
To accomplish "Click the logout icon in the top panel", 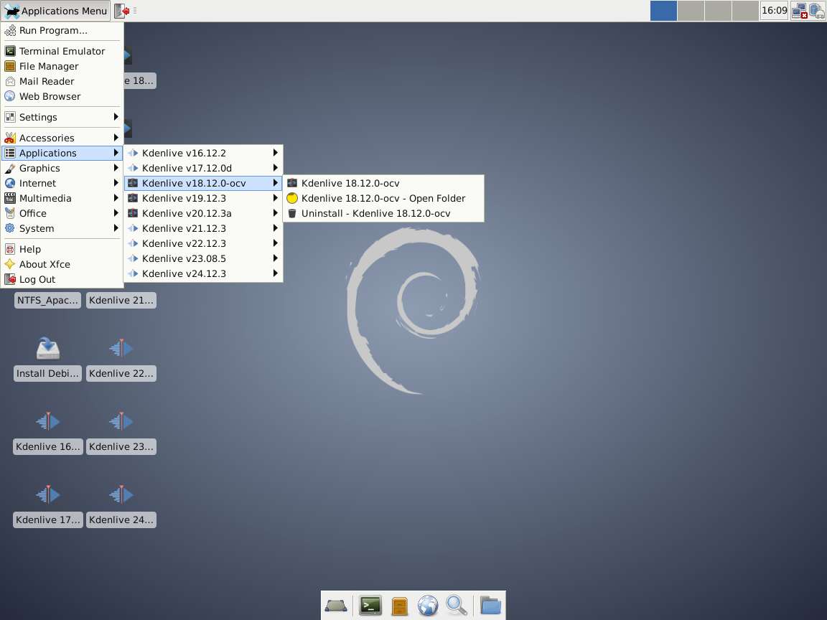I will coord(122,11).
